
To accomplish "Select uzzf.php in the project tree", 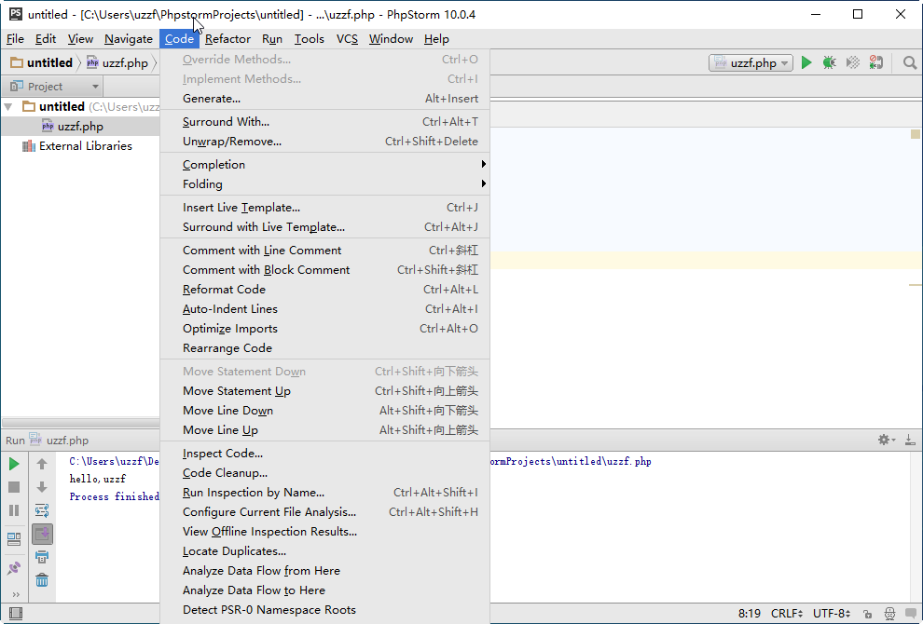I will pos(80,127).
